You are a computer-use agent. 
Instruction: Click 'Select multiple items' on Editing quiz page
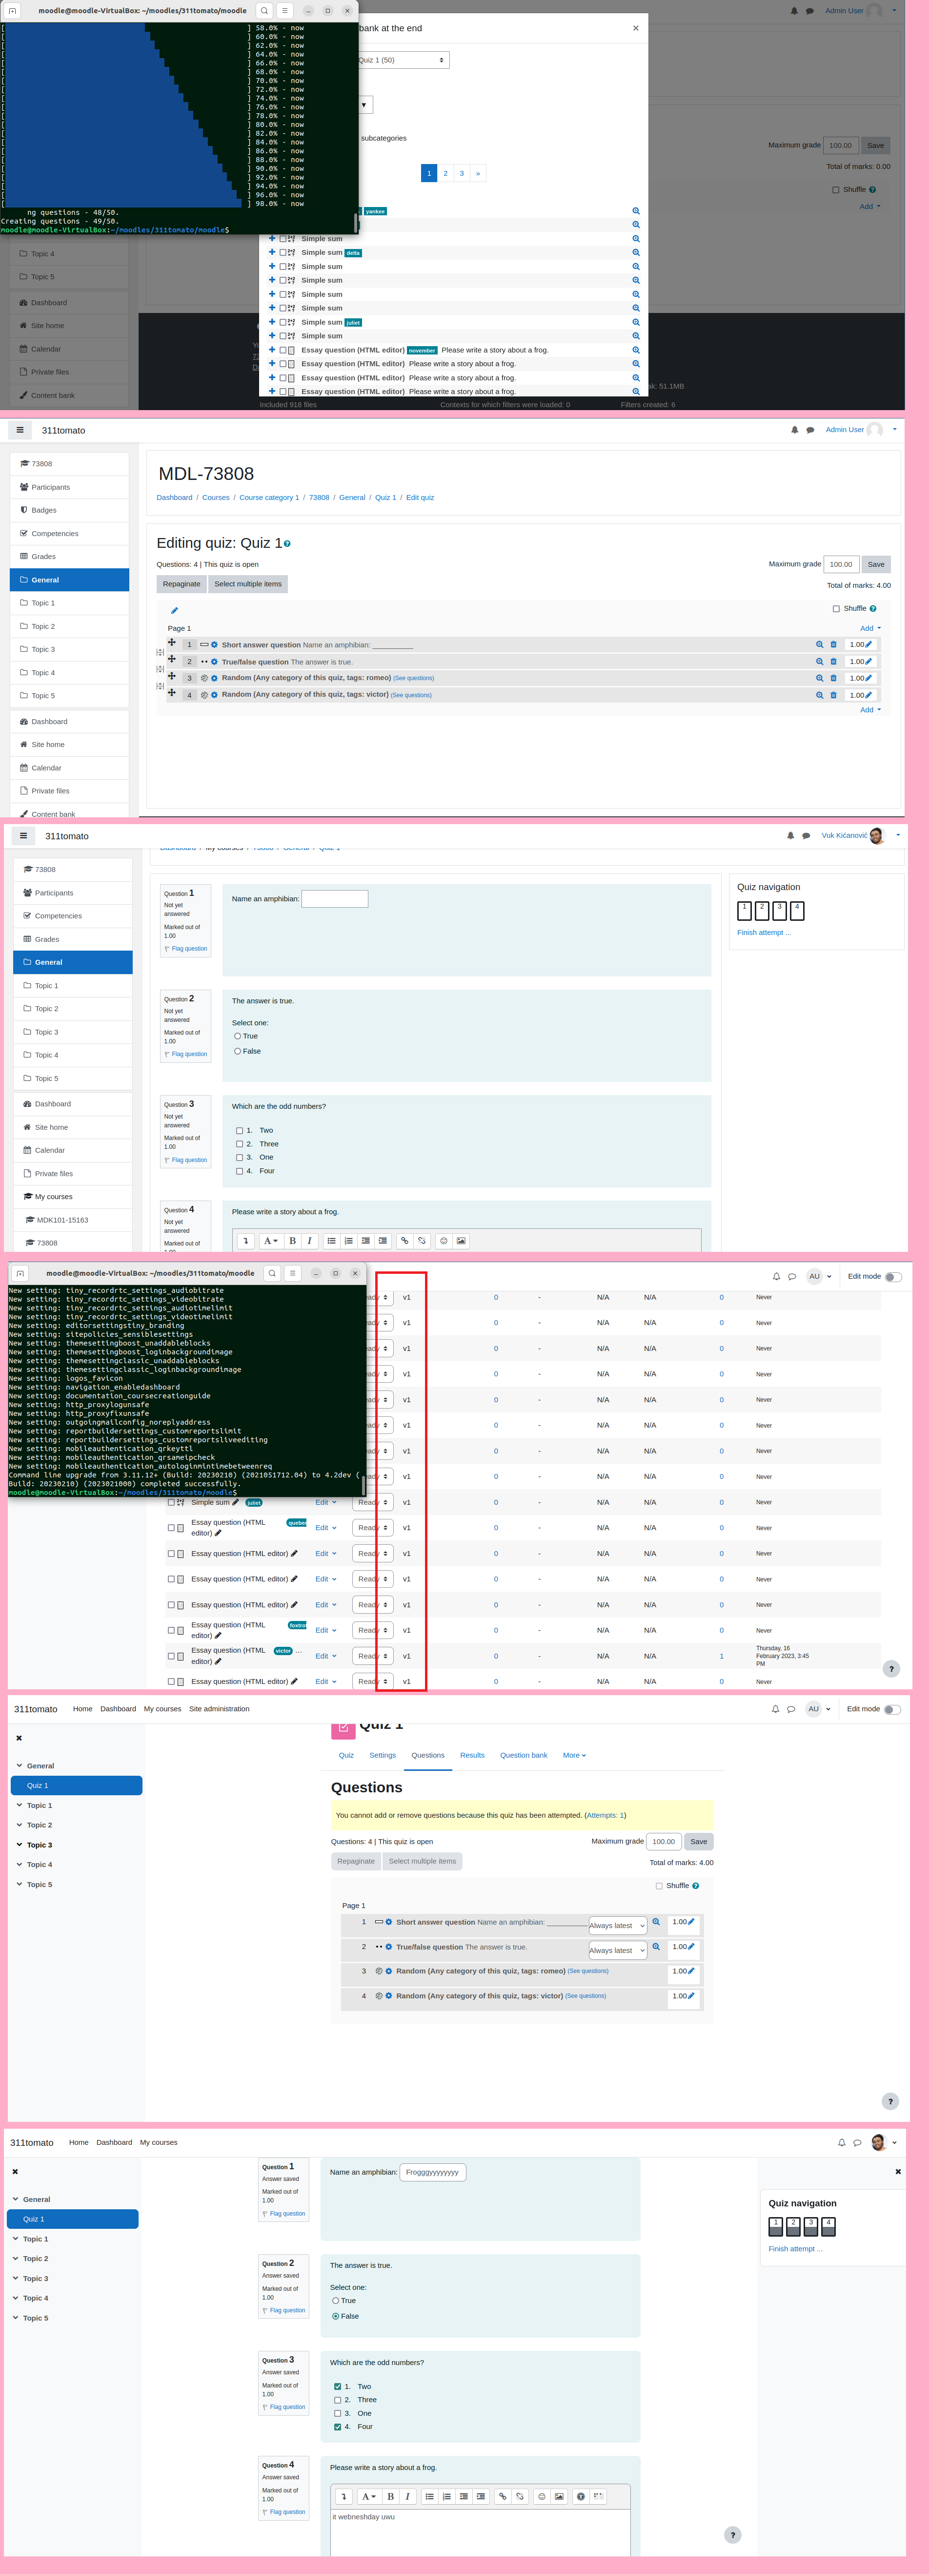click(248, 583)
